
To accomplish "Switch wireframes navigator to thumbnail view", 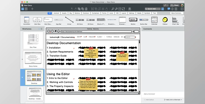I will tap(39, 29).
